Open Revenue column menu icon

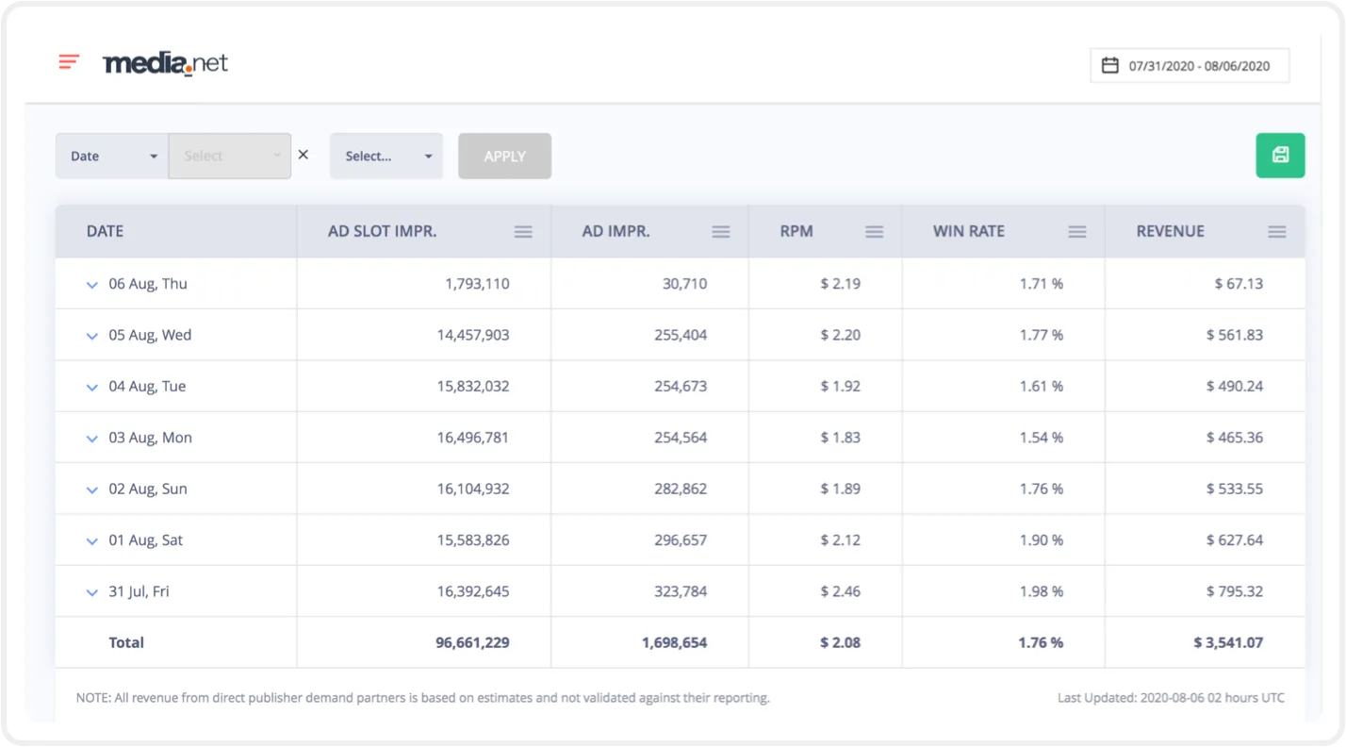1277,232
